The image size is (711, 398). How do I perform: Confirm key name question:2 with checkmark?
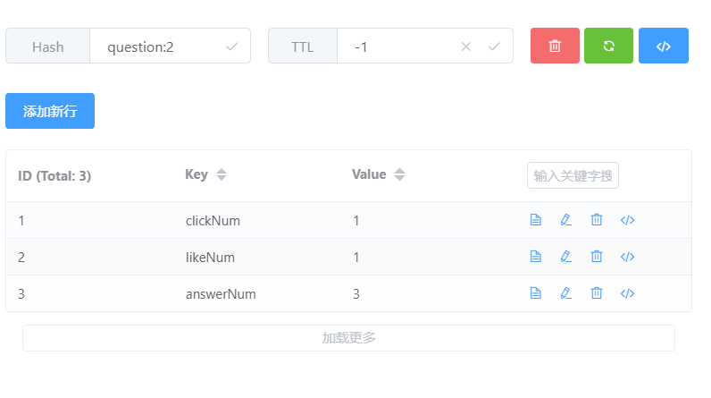click(x=232, y=47)
